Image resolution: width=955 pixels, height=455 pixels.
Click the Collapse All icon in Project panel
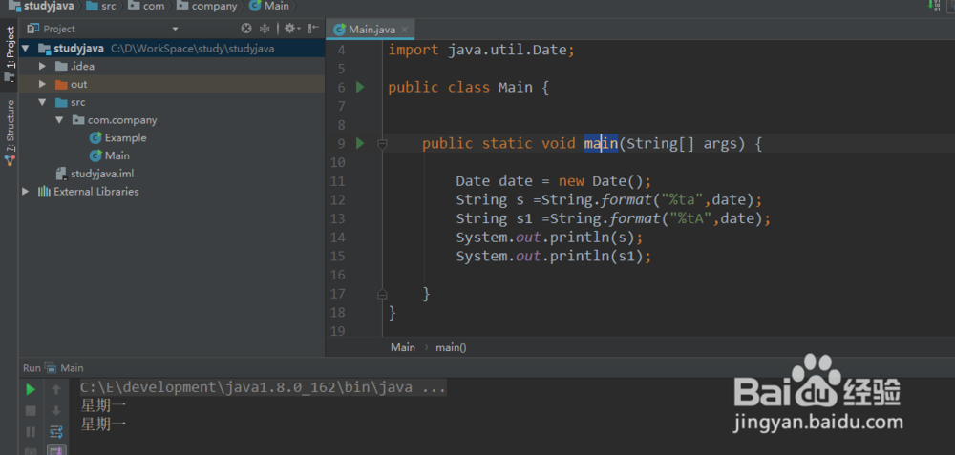coord(265,28)
